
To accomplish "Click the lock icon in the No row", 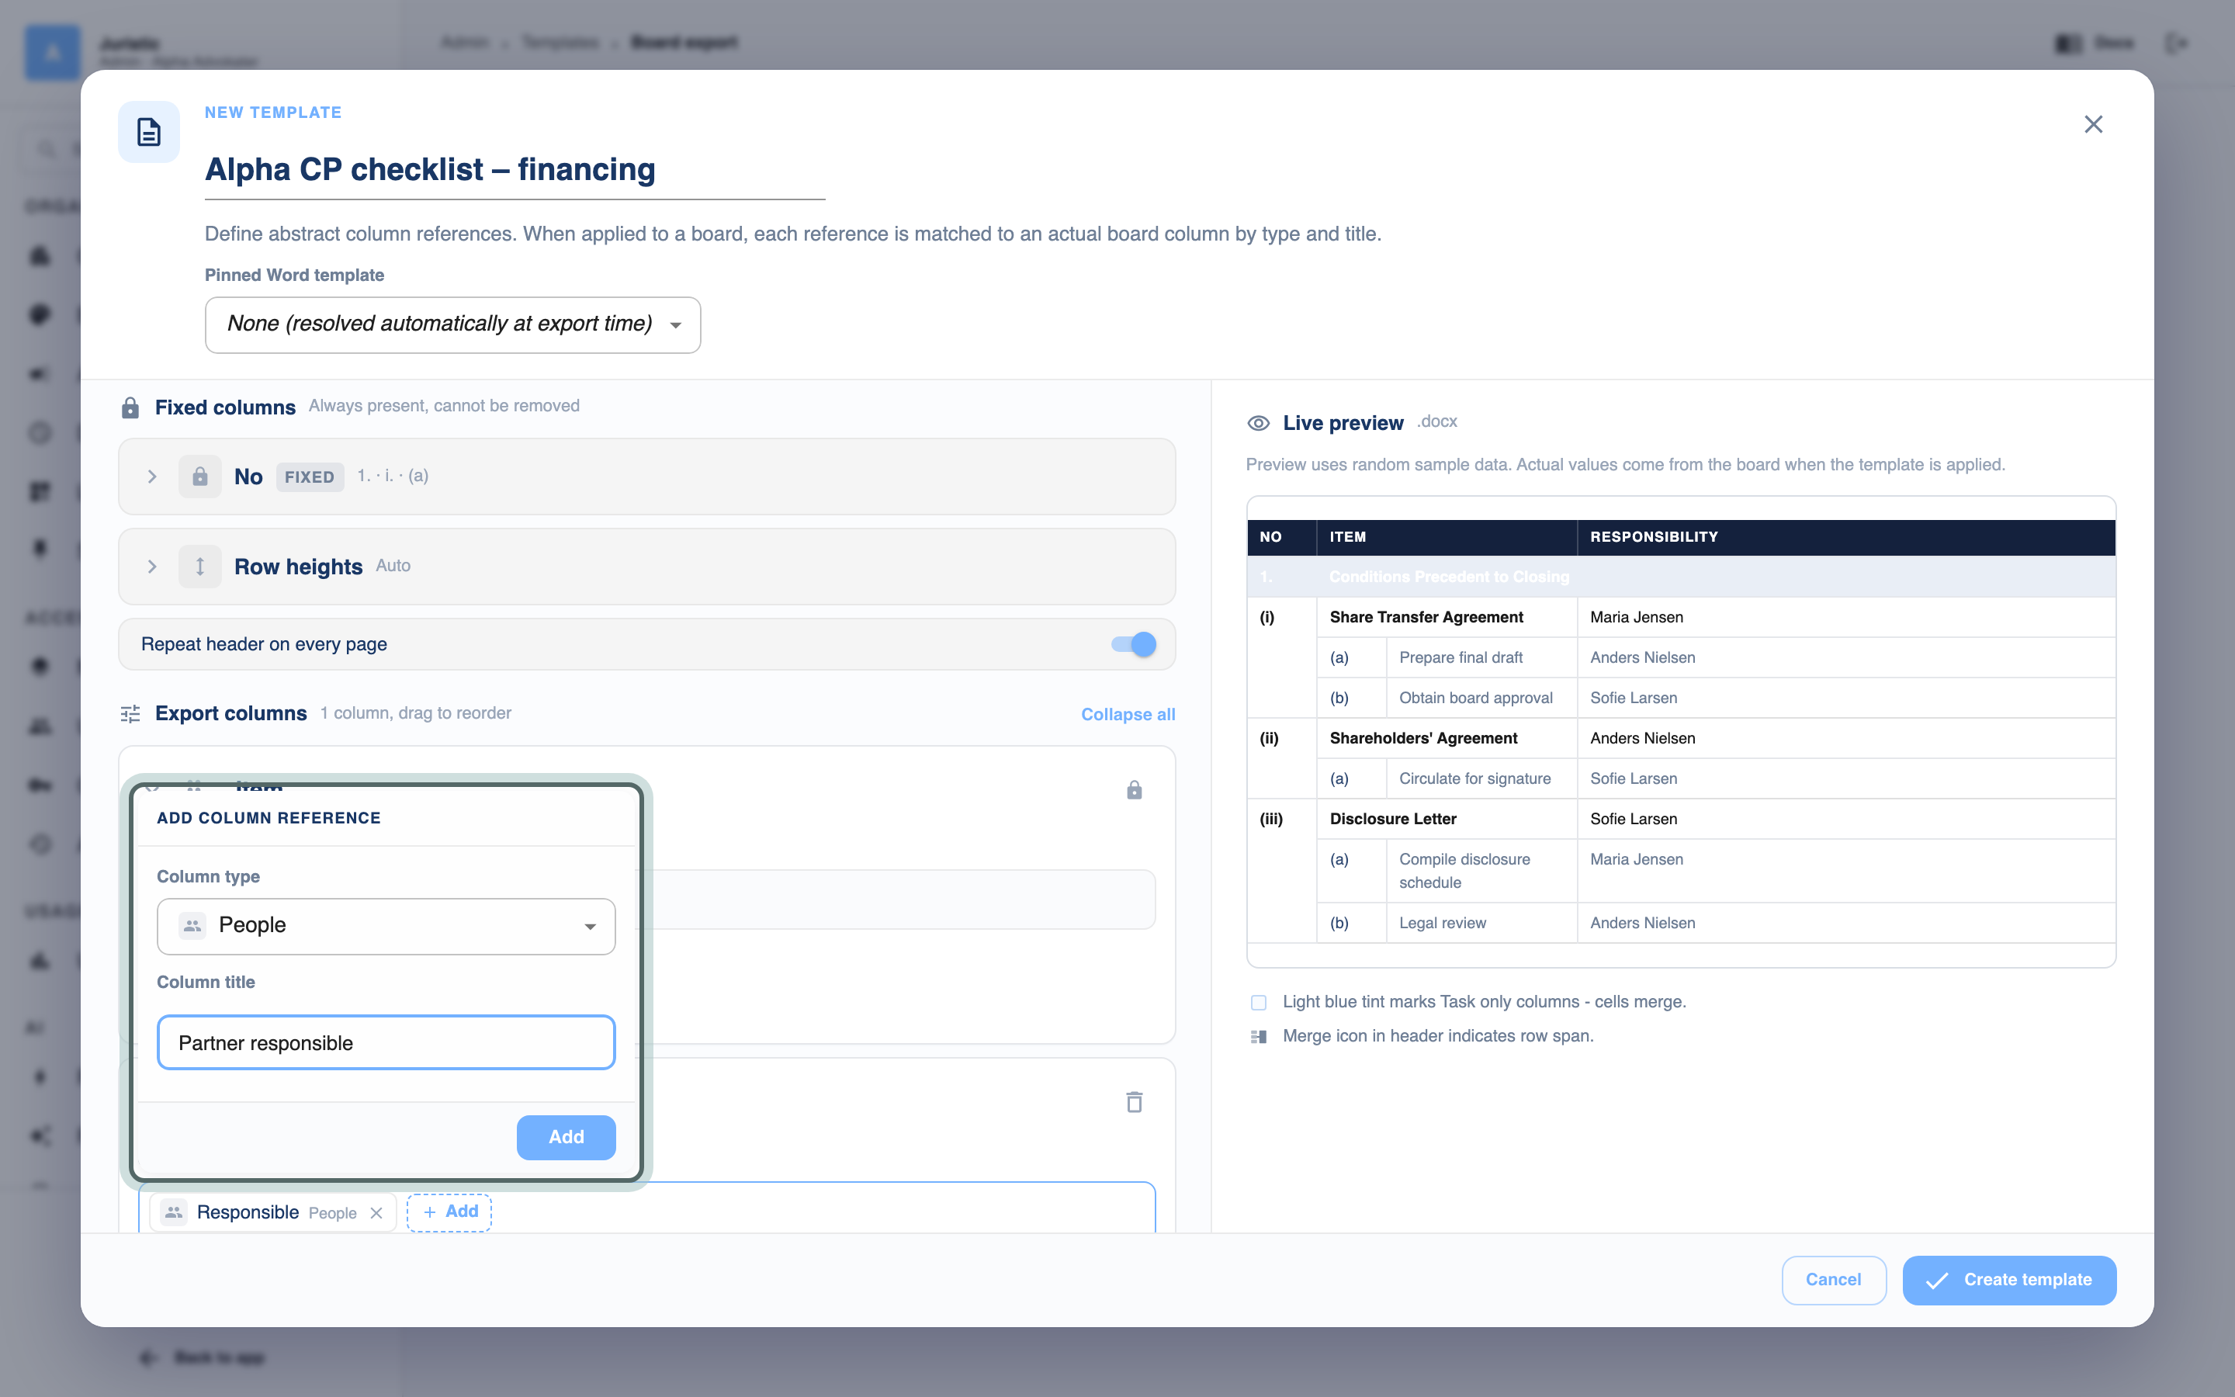I will (199, 477).
